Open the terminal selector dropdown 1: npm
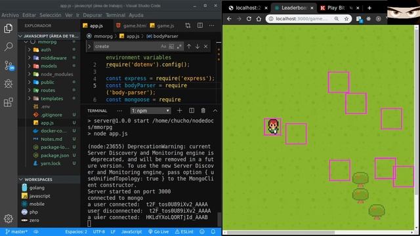 click(x=150, y=111)
